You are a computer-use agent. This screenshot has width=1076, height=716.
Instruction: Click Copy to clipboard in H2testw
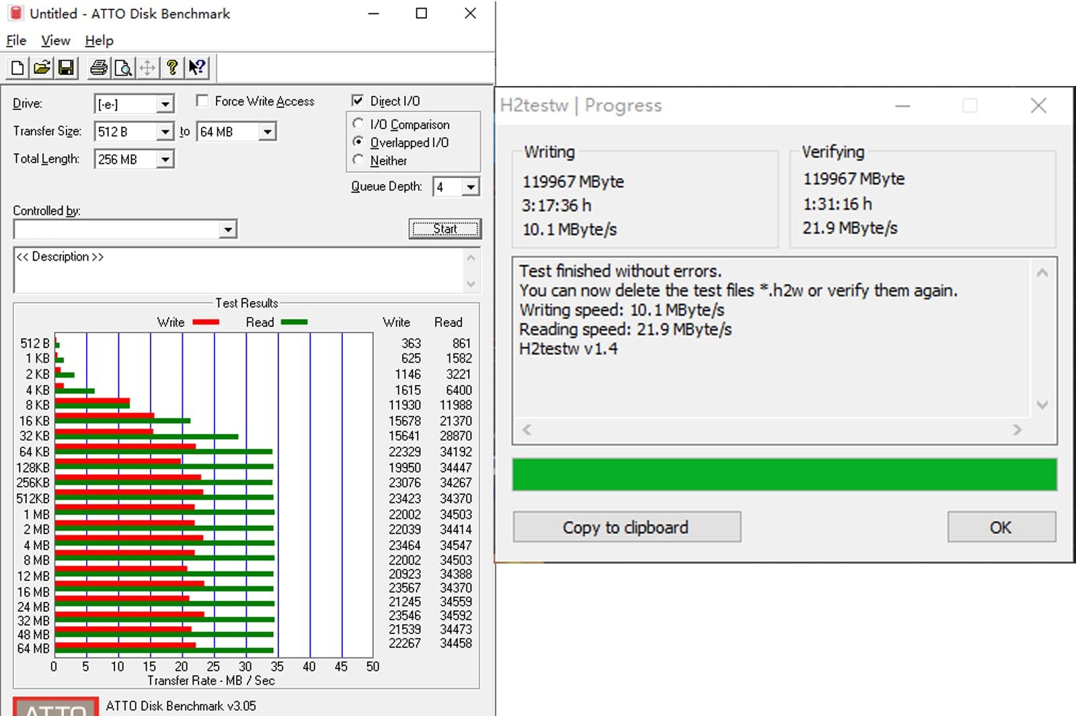pyautogui.click(x=627, y=527)
